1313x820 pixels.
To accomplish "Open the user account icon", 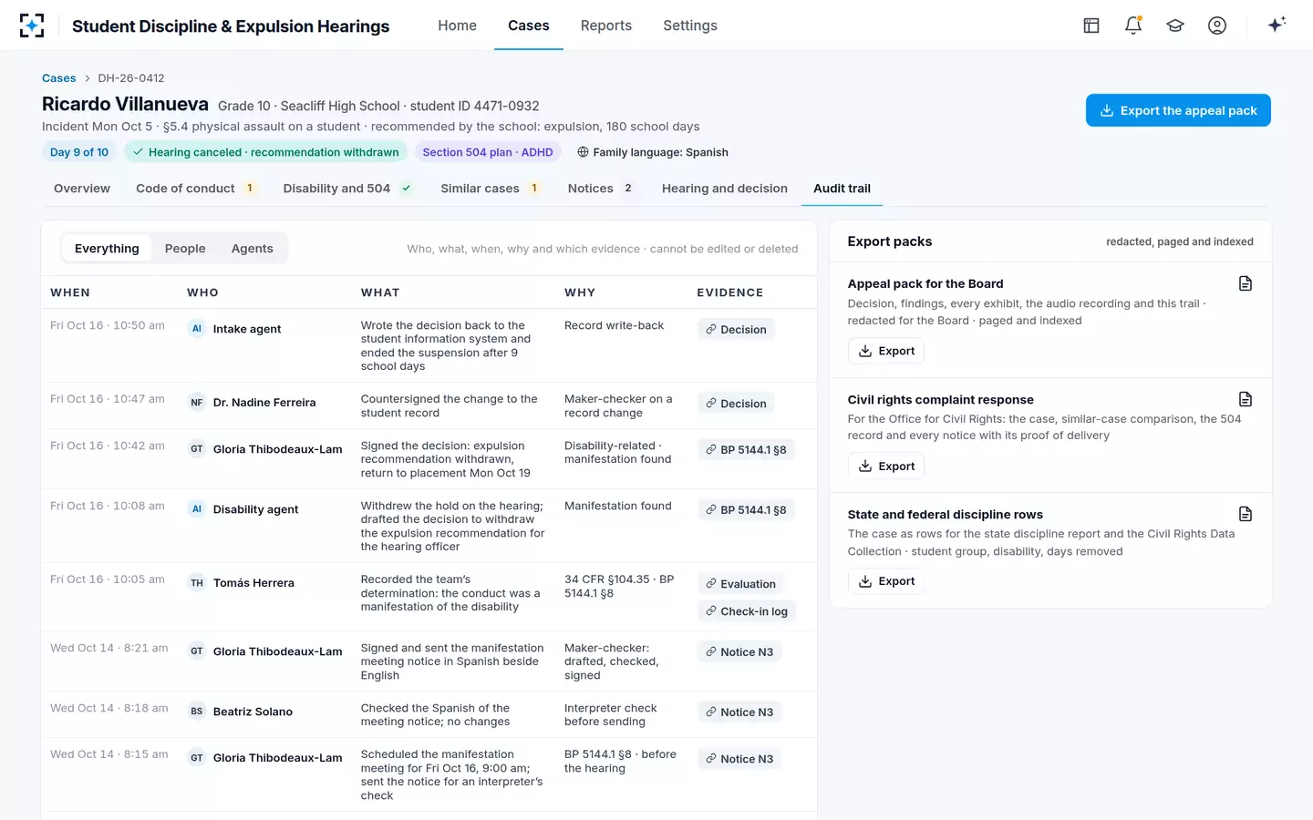I will 1217,26.
